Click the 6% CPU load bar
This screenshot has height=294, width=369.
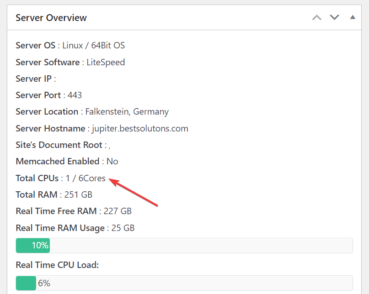tap(26, 283)
